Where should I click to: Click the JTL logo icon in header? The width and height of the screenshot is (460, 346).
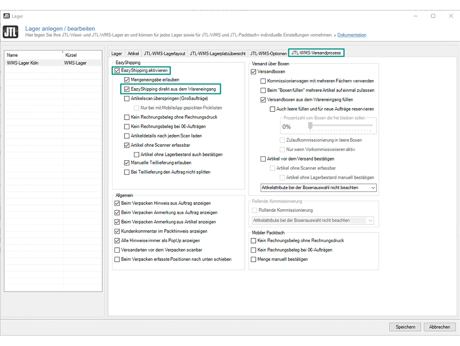[10, 32]
